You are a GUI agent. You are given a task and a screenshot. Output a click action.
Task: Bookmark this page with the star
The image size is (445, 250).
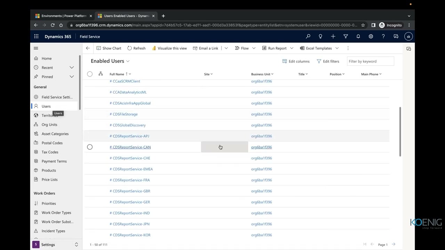(x=363, y=25)
